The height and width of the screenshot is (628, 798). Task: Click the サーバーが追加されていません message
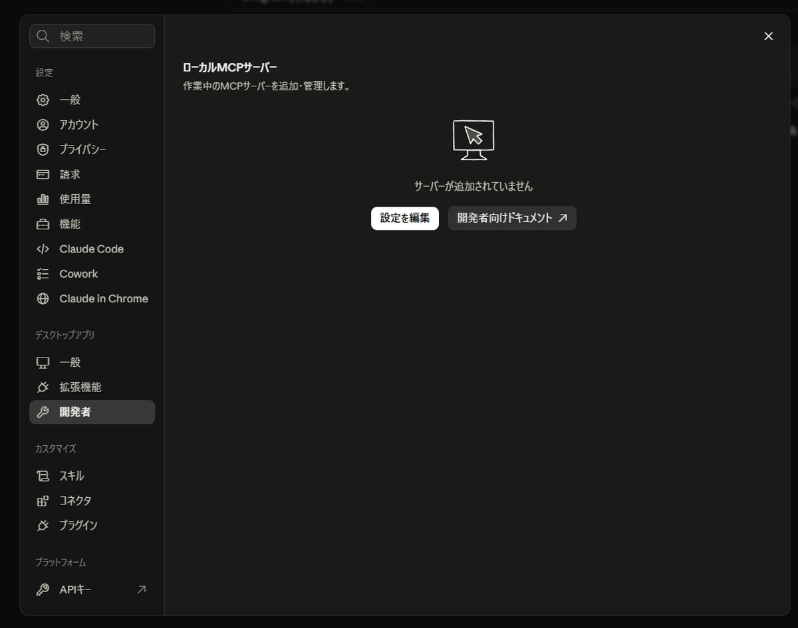[x=473, y=187]
